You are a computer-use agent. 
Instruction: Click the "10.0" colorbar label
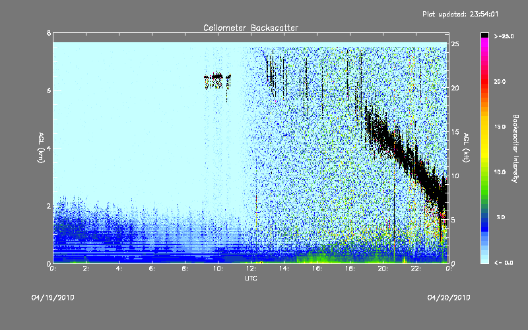(x=500, y=172)
